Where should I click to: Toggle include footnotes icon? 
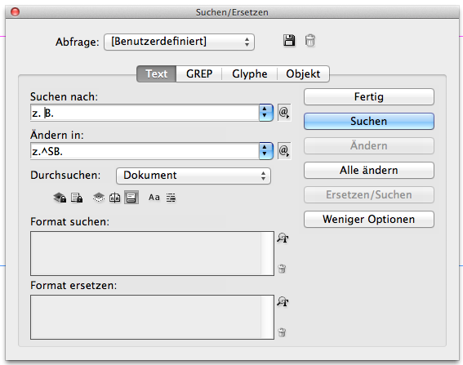pos(131,198)
